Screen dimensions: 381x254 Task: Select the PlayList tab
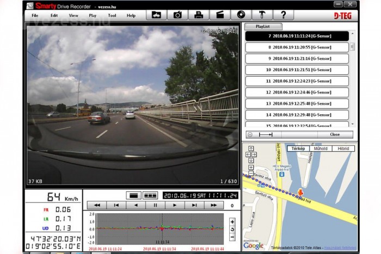point(262,26)
